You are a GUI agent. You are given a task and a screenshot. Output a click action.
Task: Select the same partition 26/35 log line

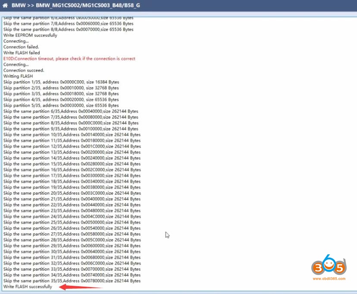(x=72, y=228)
